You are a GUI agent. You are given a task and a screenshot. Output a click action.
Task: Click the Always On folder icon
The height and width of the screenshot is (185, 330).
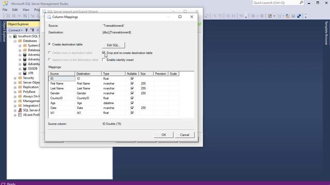coord(20,96)
